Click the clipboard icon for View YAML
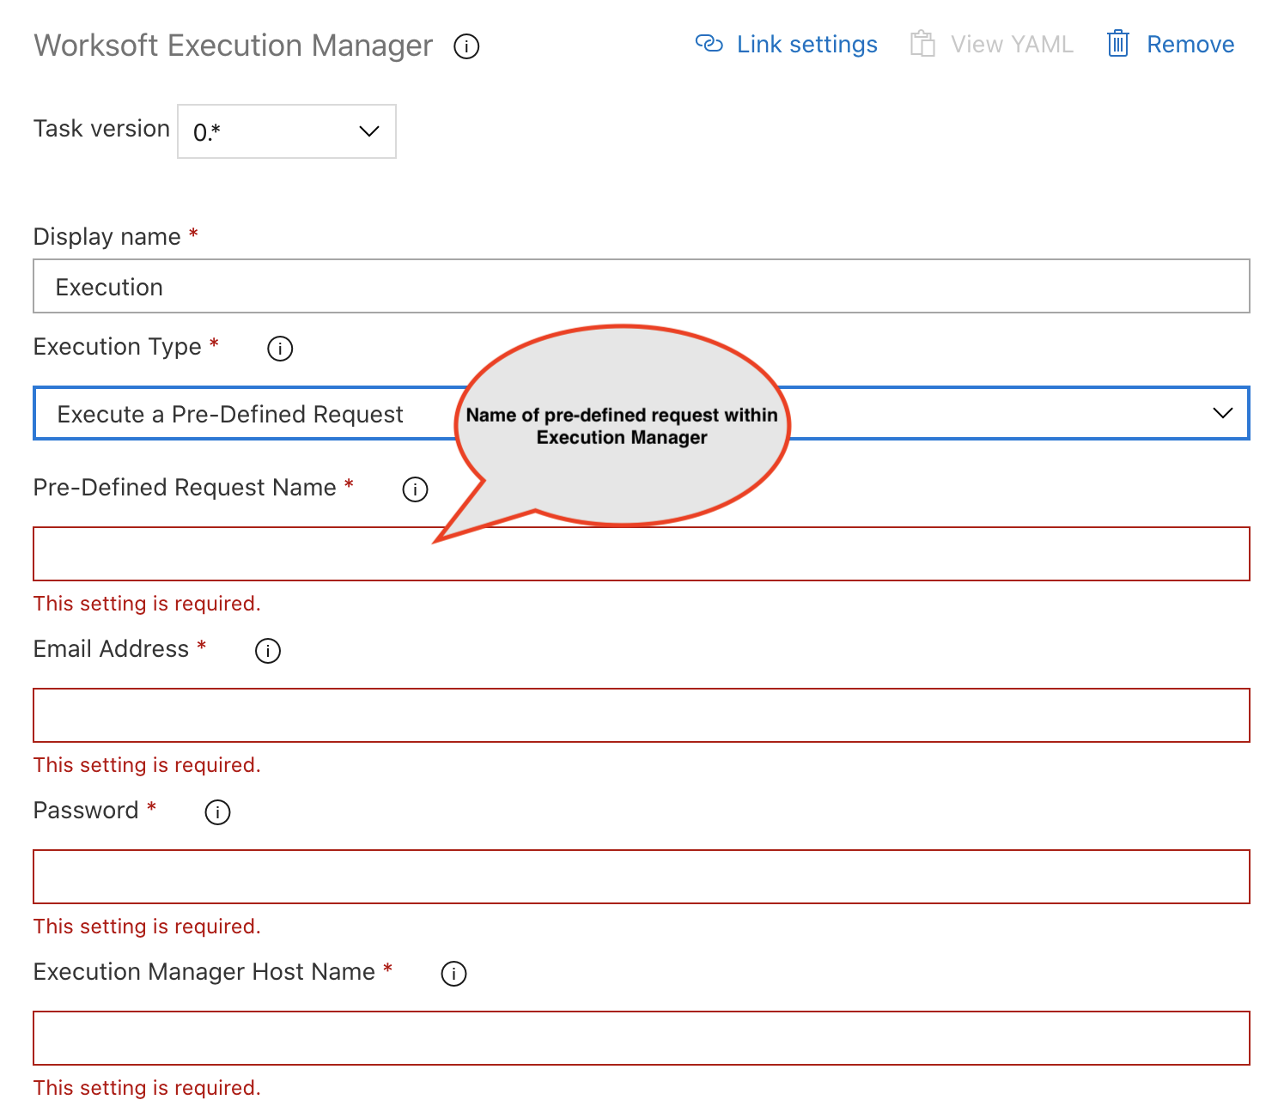Viewport: 1278px width, 1118px height. tap(922, 44)
